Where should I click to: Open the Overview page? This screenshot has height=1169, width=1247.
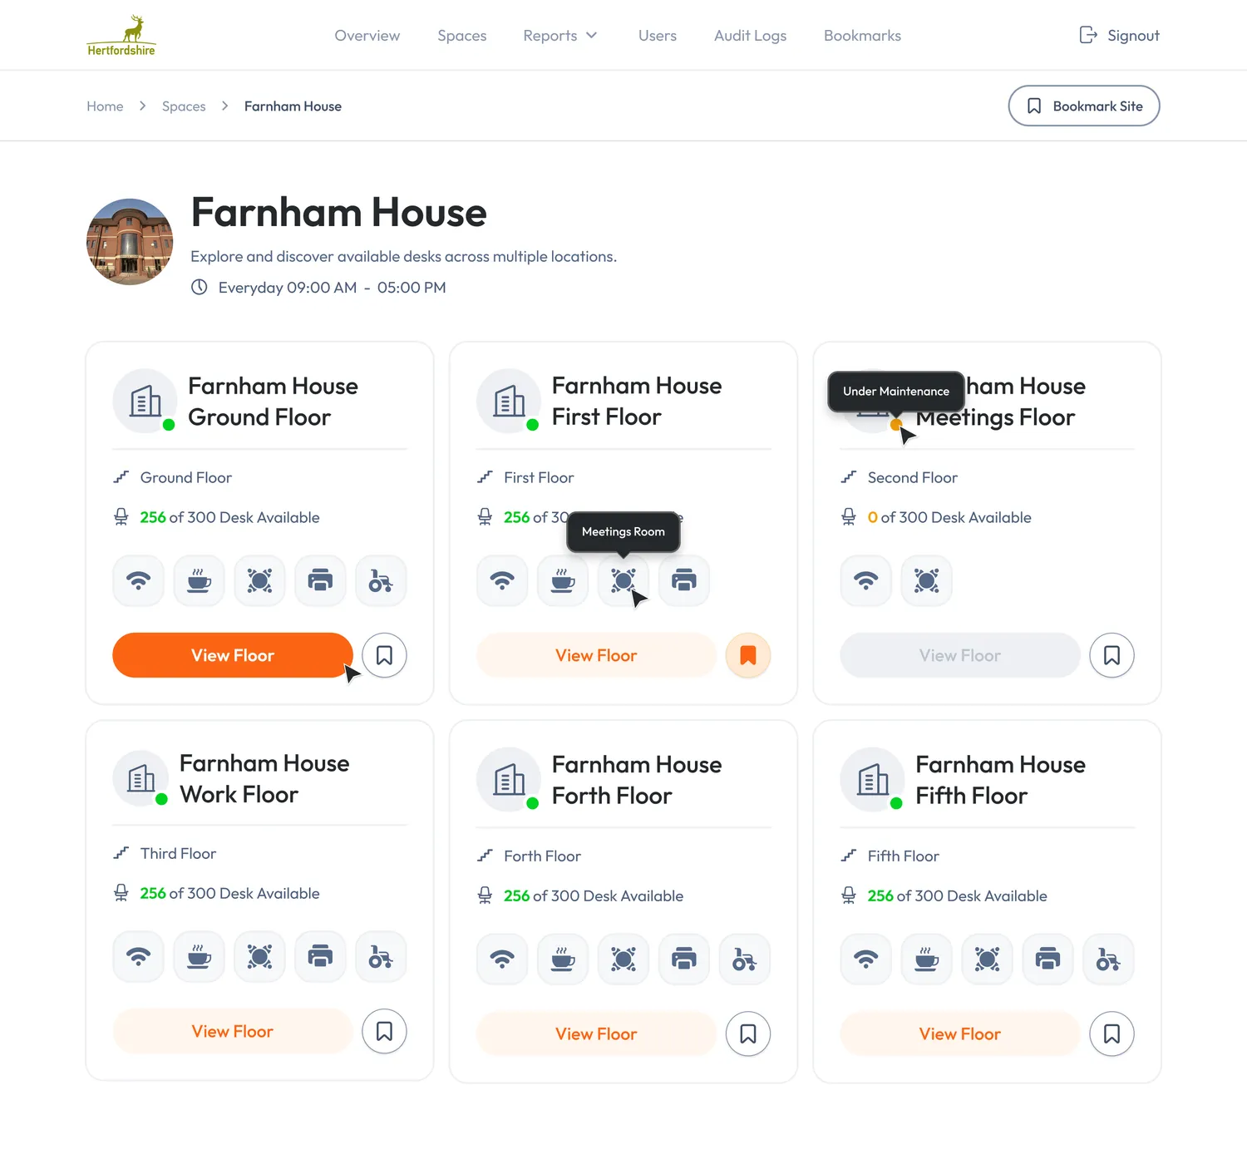tap(367, 36)
